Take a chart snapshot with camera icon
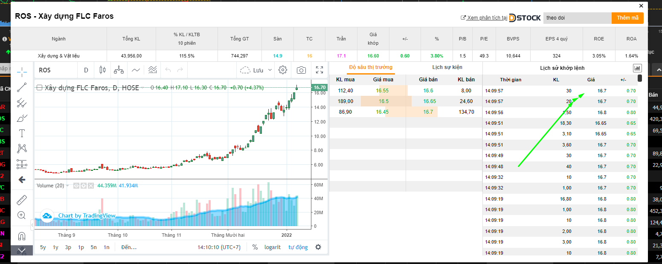 click(x=301, y=70)
